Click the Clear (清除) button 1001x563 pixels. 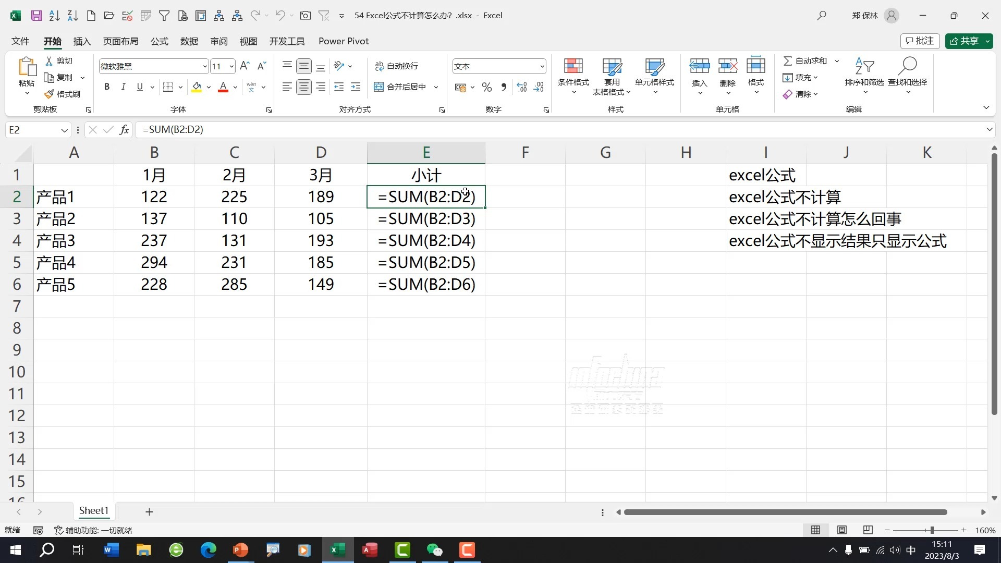pyautogui.click(x=800, y=94)
